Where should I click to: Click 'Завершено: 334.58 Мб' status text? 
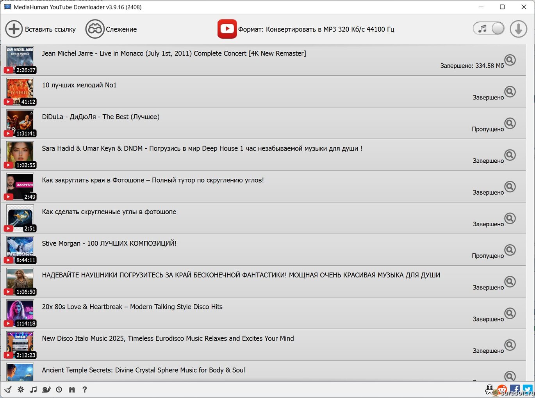(x=472, y=66)
